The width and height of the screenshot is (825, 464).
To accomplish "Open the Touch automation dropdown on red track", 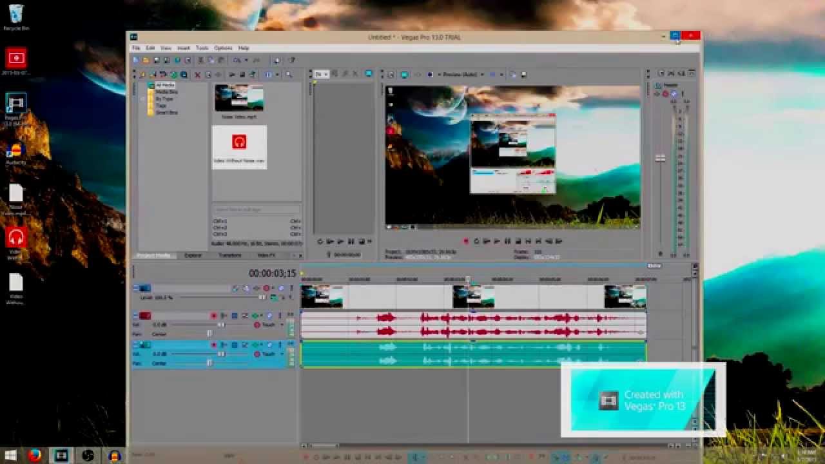I will tap(282, 325).
